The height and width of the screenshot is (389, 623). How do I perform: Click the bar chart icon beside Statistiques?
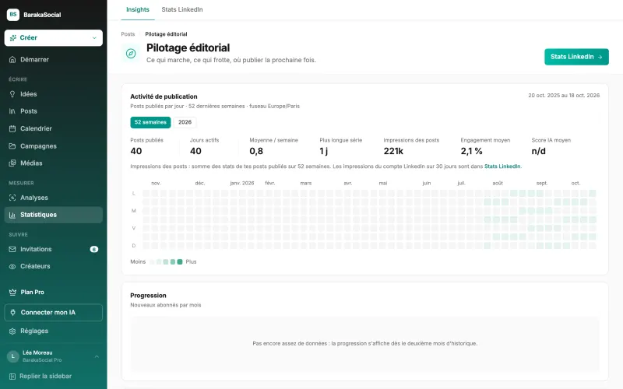click(12, 215)
